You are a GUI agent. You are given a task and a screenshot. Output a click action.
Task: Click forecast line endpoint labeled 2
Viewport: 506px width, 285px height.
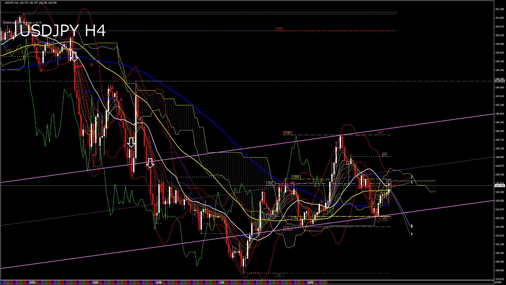[412, 177]
